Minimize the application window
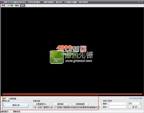The width and height of the screenshot is (144, 113). click(136, 2)
